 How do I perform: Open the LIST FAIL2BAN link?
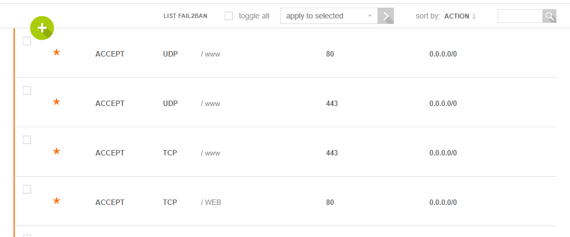click(x=185, y=16)
